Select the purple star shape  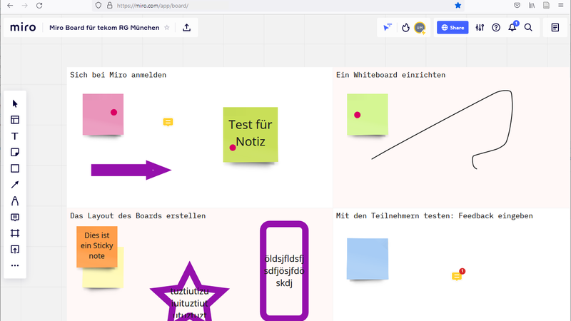[x=189, y=291]
